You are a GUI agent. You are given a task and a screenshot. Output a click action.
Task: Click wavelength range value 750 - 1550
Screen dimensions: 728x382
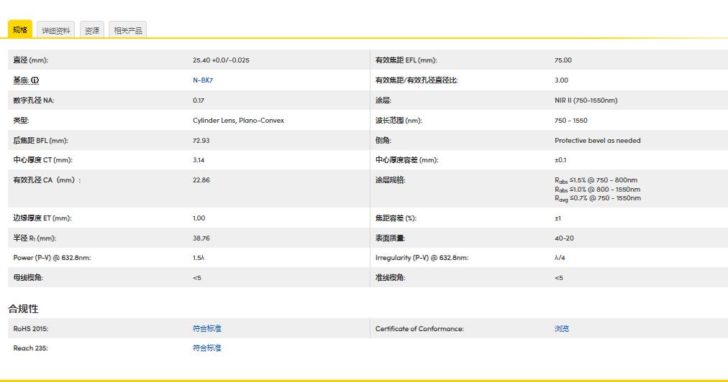(x=571, y=121)
